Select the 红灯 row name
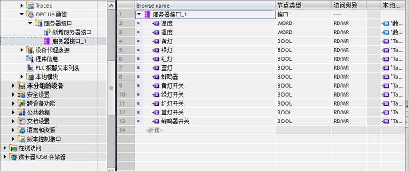 click(167, 59)
